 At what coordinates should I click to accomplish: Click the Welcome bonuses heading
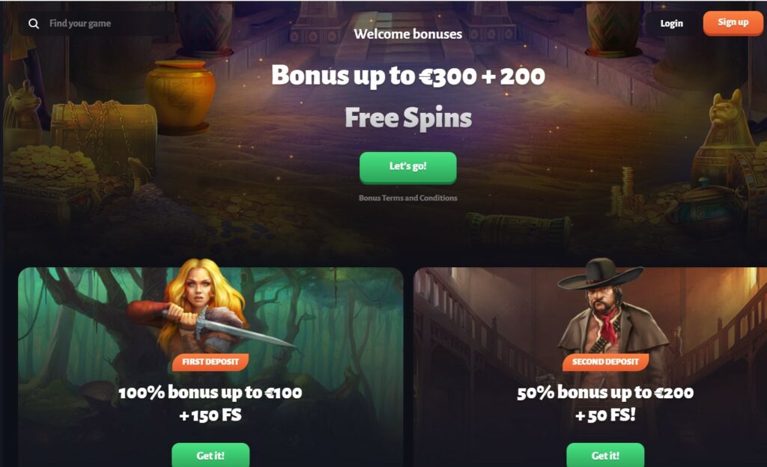click(408, 34)
